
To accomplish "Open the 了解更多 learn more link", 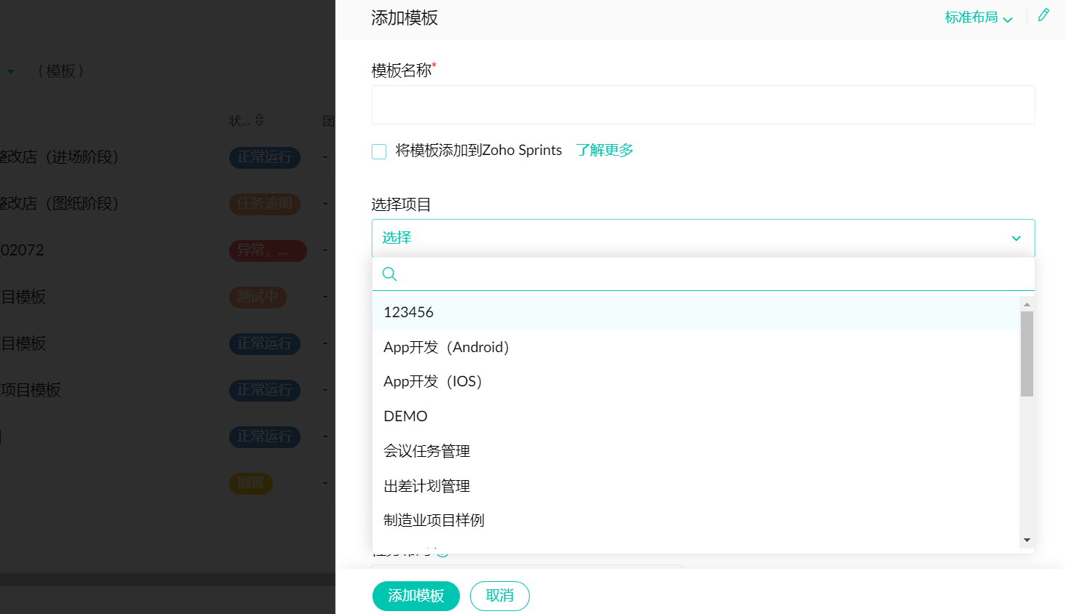I will click(604, 150).
